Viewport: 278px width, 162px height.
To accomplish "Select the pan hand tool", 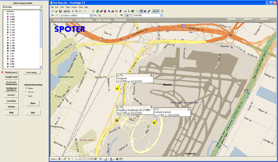I will [x=131, y=16].
